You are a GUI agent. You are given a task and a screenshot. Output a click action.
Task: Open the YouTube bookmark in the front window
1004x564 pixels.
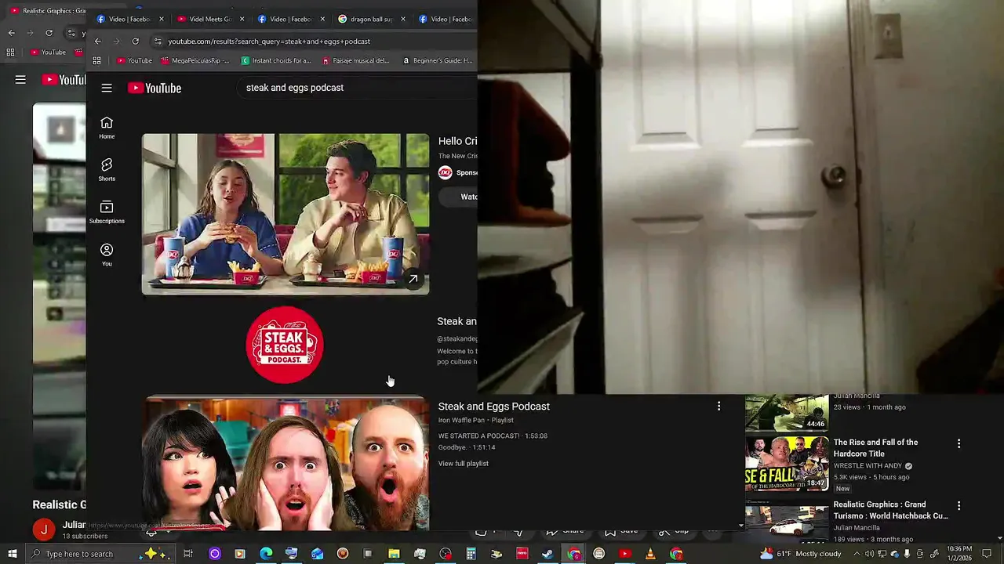[134, 60]
